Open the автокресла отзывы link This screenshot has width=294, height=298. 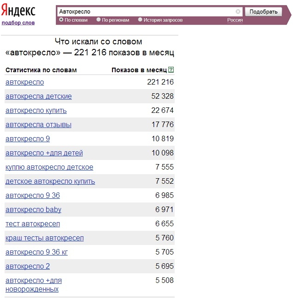tap(38, 125)
